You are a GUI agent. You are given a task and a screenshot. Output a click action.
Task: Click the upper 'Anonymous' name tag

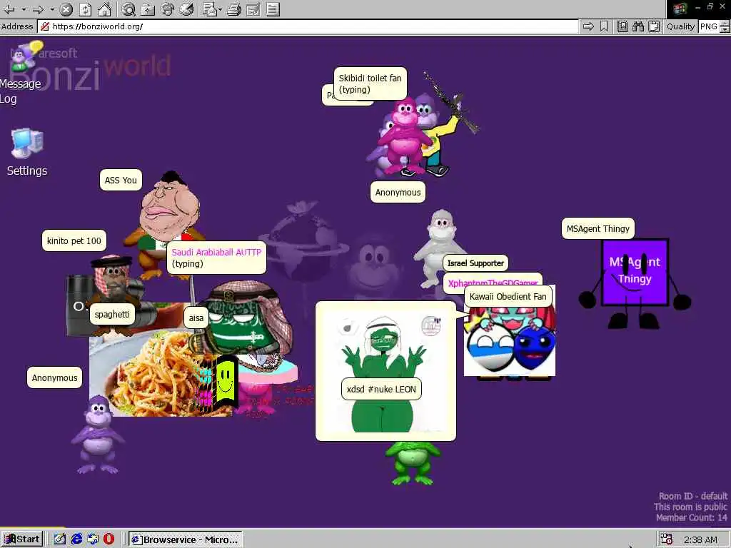398,193
